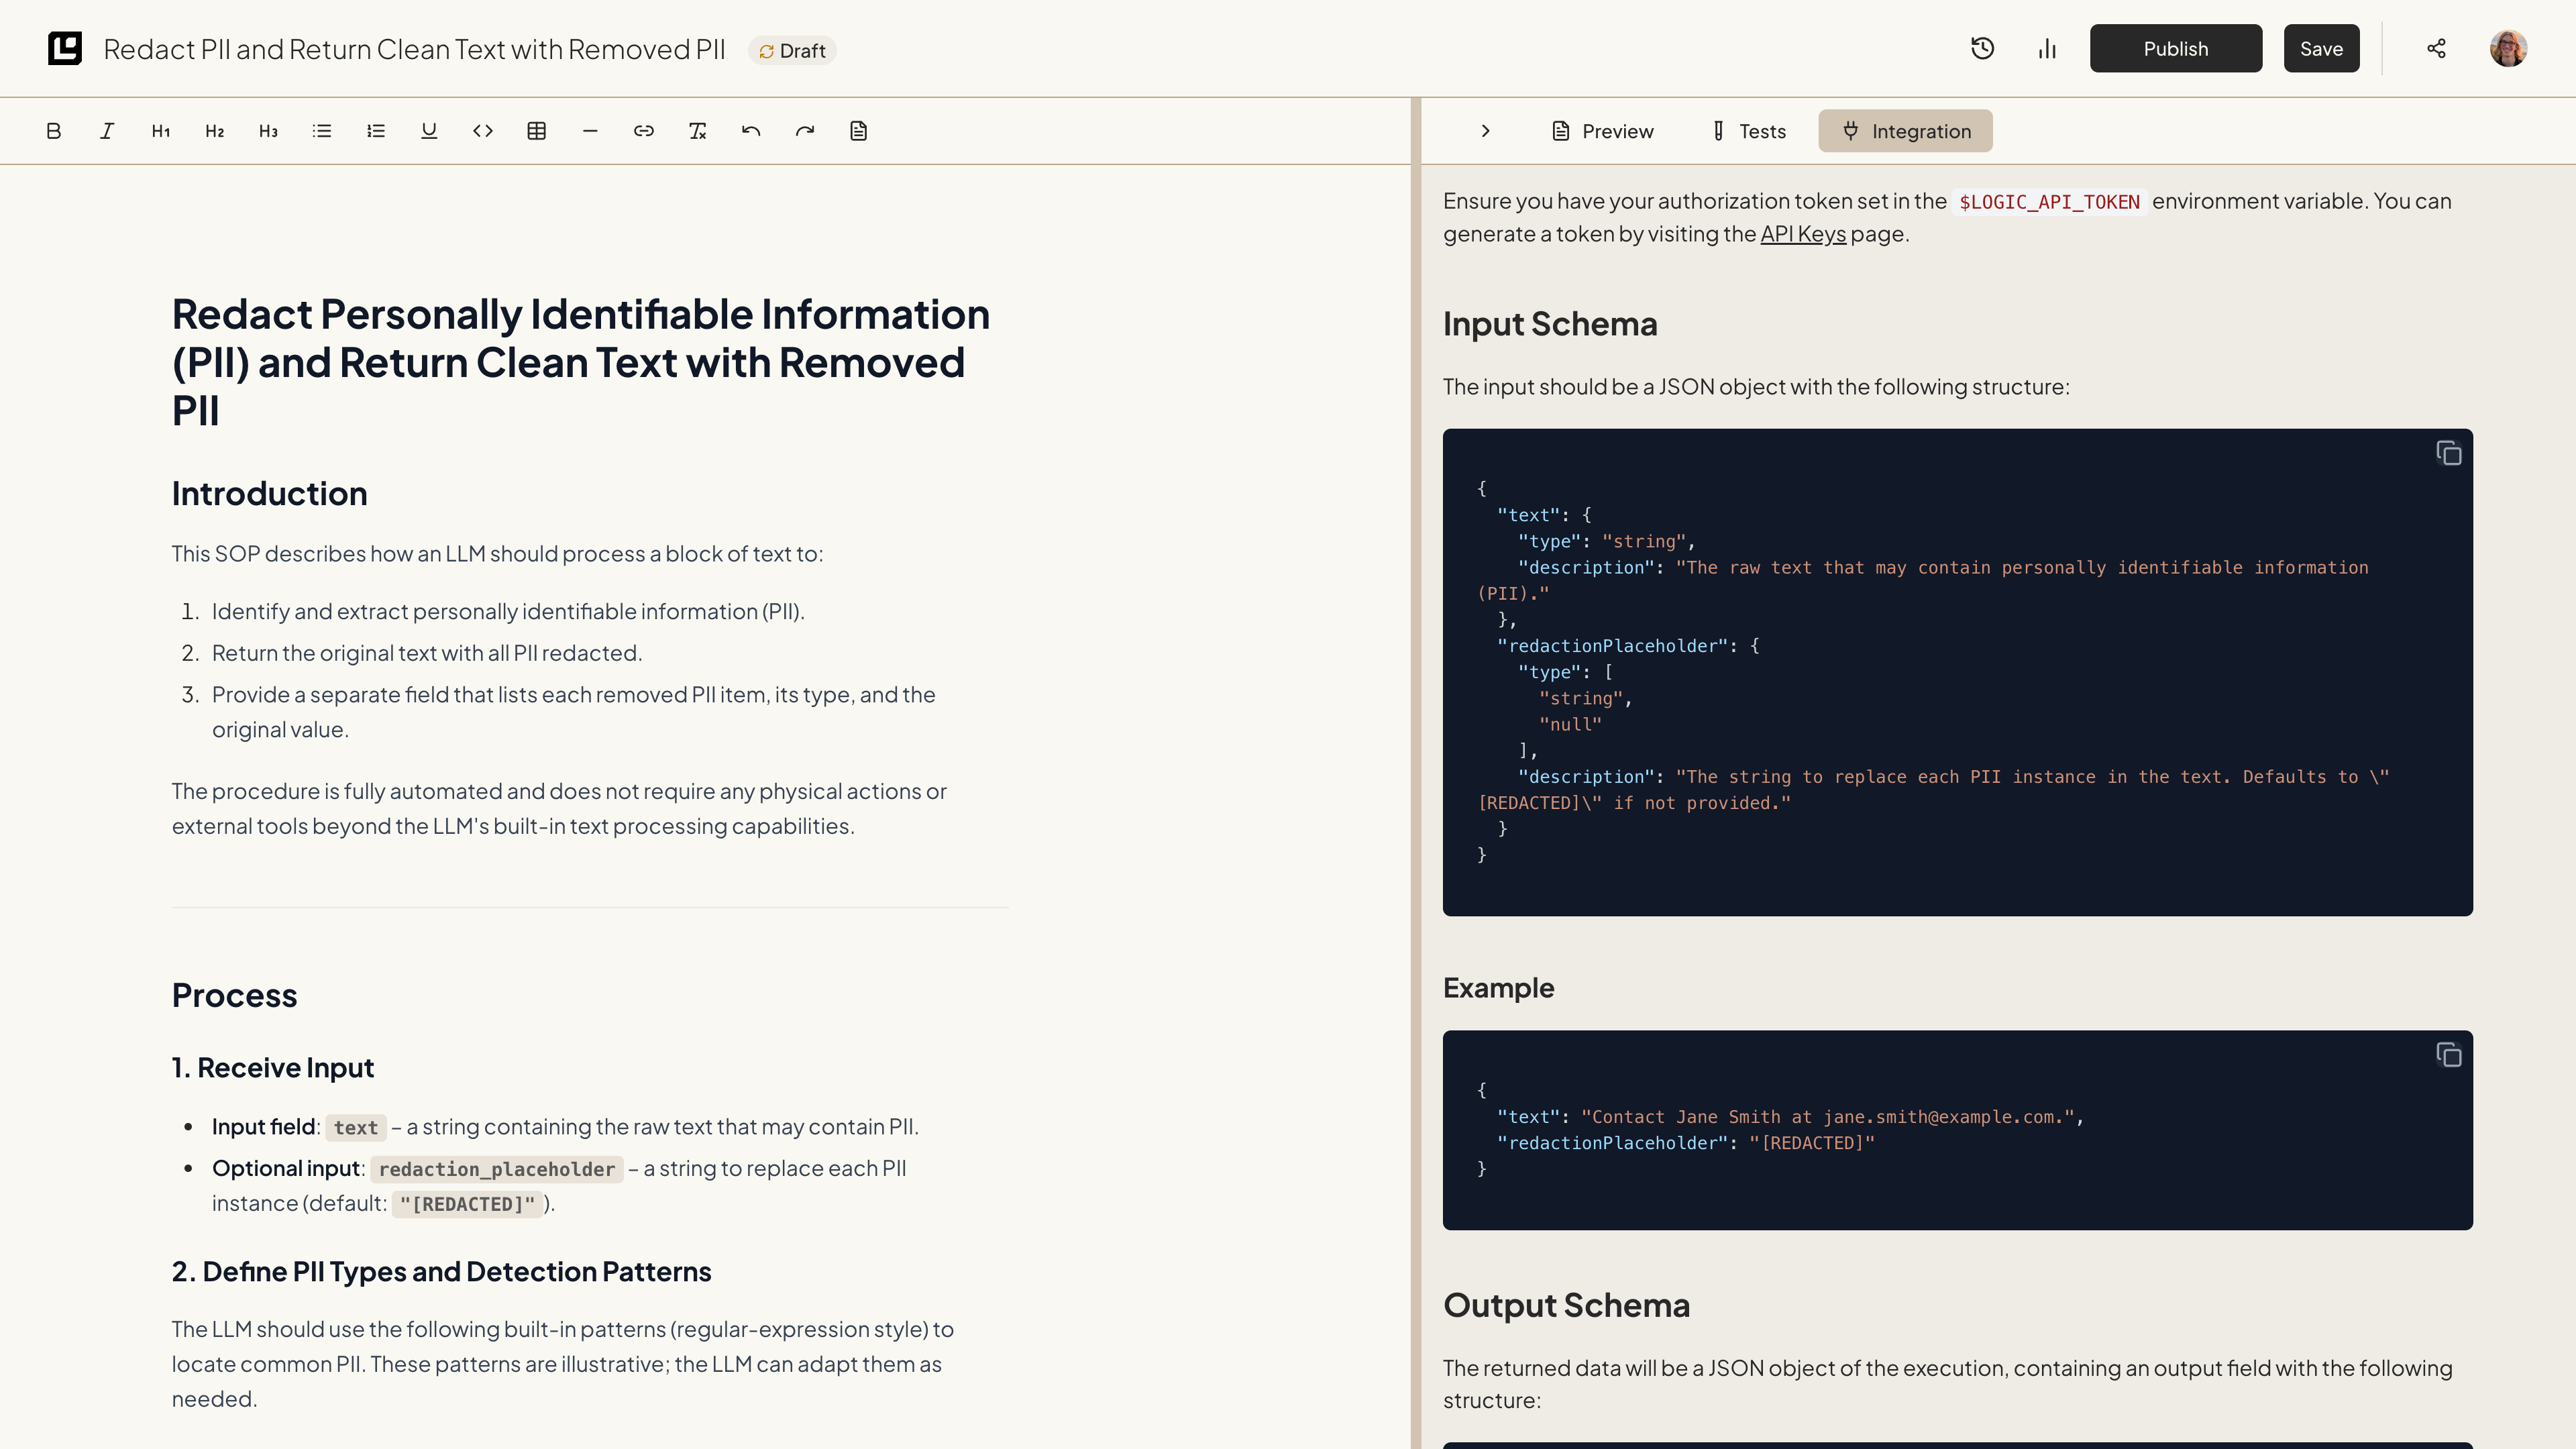This screenshot has height=1449, width=2576.
Task: Clear text formatting
Action: 698,131
